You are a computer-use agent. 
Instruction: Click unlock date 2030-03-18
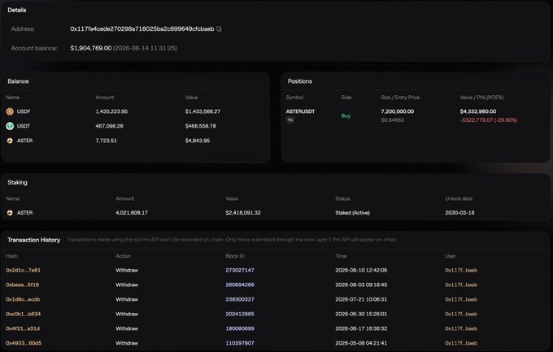click(x=459, y=213)
